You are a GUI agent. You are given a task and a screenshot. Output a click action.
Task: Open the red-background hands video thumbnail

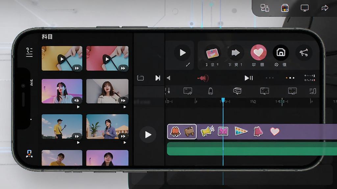tap(107, 58)
